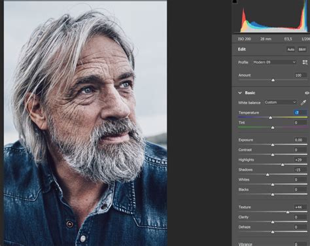Click the ISO 200 metadata text
Image resolution: width=310 pixels, height=246 pixels.
pyautogui.click(x=245, y=39)
